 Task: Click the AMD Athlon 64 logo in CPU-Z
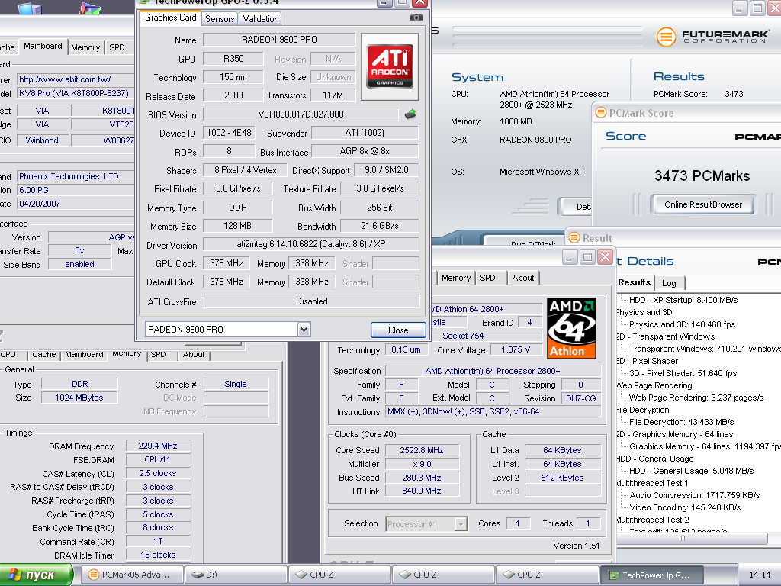tap(571, 328)
